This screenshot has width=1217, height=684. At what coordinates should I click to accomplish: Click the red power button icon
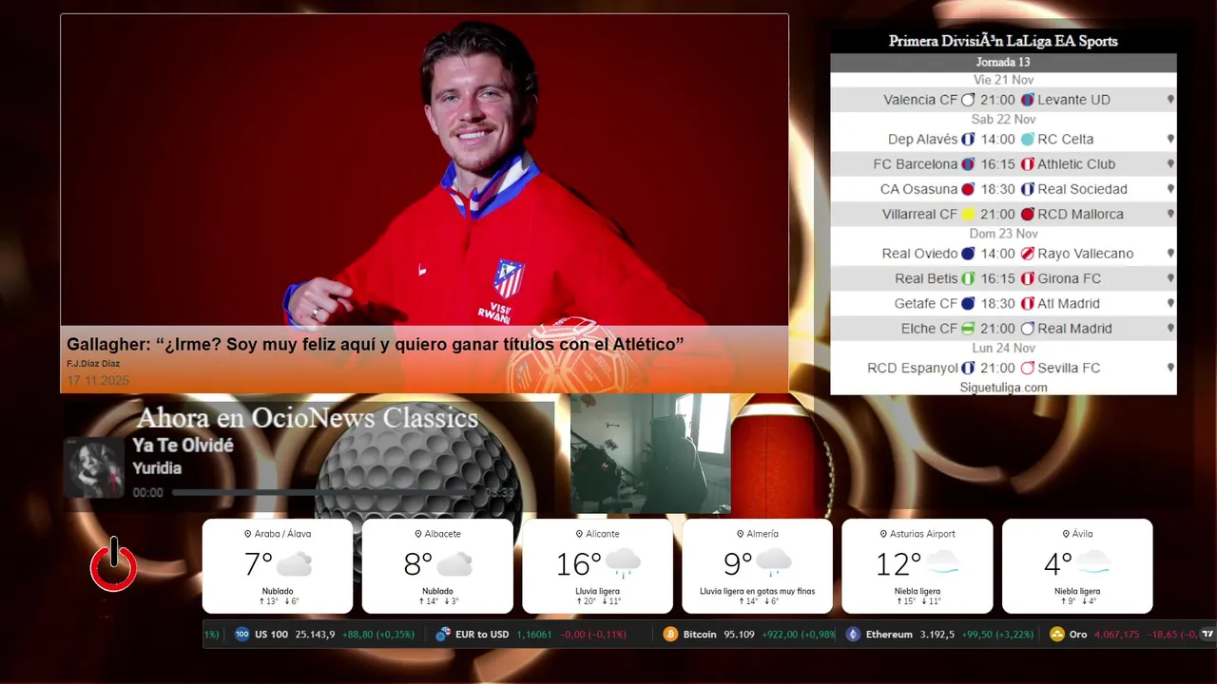113,564
